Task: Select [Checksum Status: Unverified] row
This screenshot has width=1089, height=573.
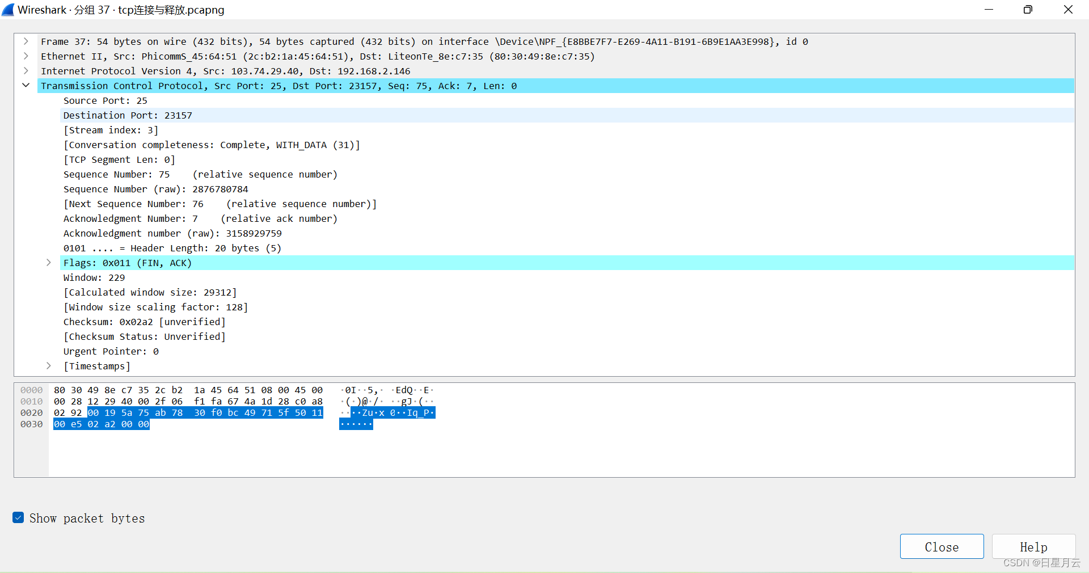Action: click(x=567, y=336)
